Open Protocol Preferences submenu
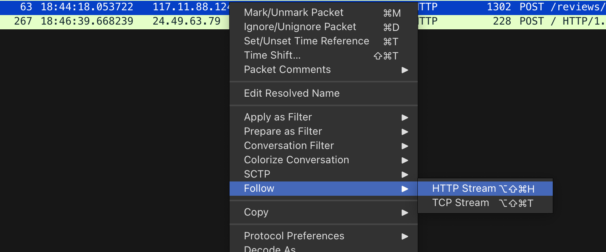This screenshot has width=606, height=252. tap(294, 236)
